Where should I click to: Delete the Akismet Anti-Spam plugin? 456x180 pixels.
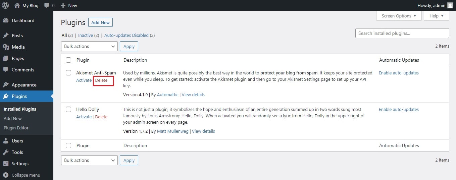101,80
